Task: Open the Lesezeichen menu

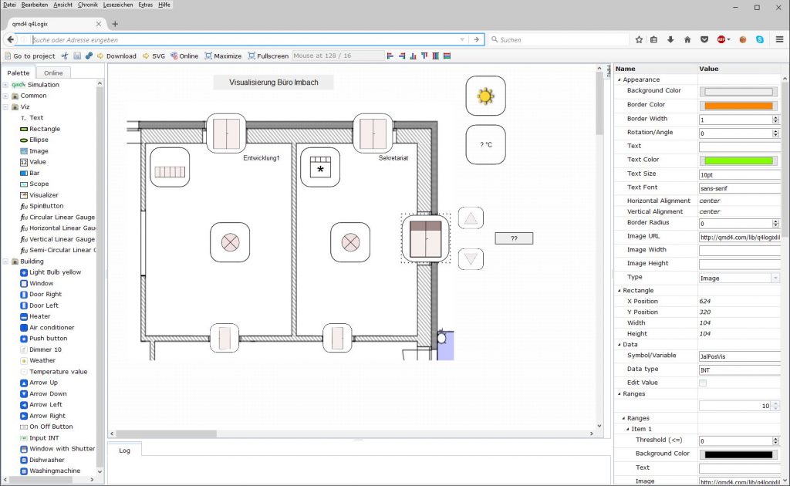Action: click(118, 5)
